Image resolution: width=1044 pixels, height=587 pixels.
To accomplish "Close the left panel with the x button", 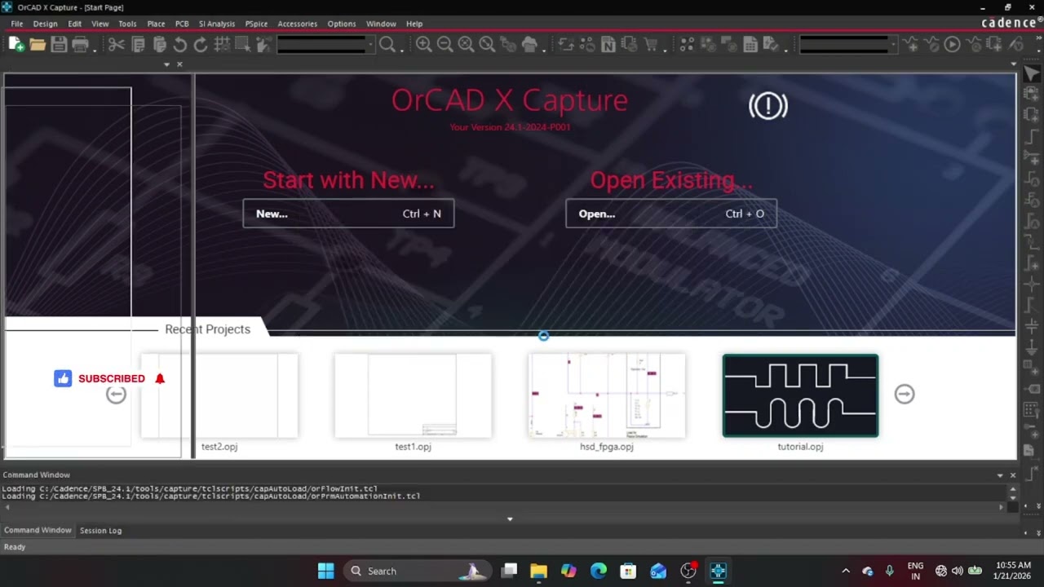I will (179, 64).
